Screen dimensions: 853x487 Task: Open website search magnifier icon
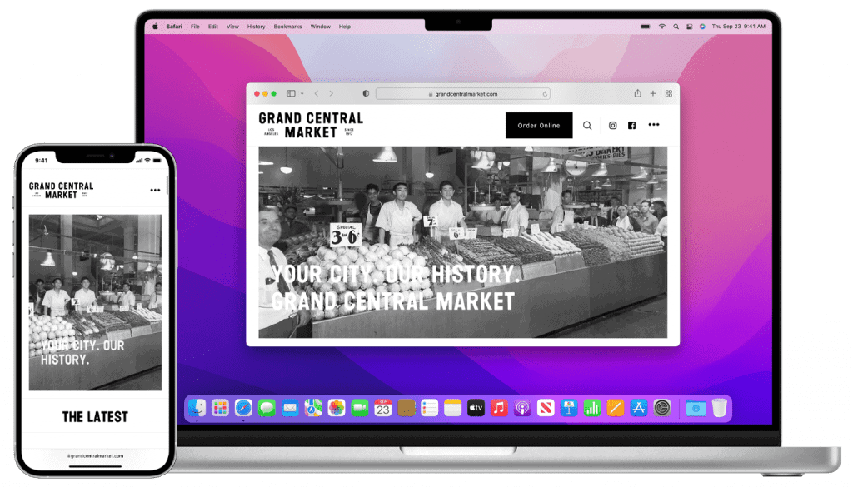click(x=587, y=126)
